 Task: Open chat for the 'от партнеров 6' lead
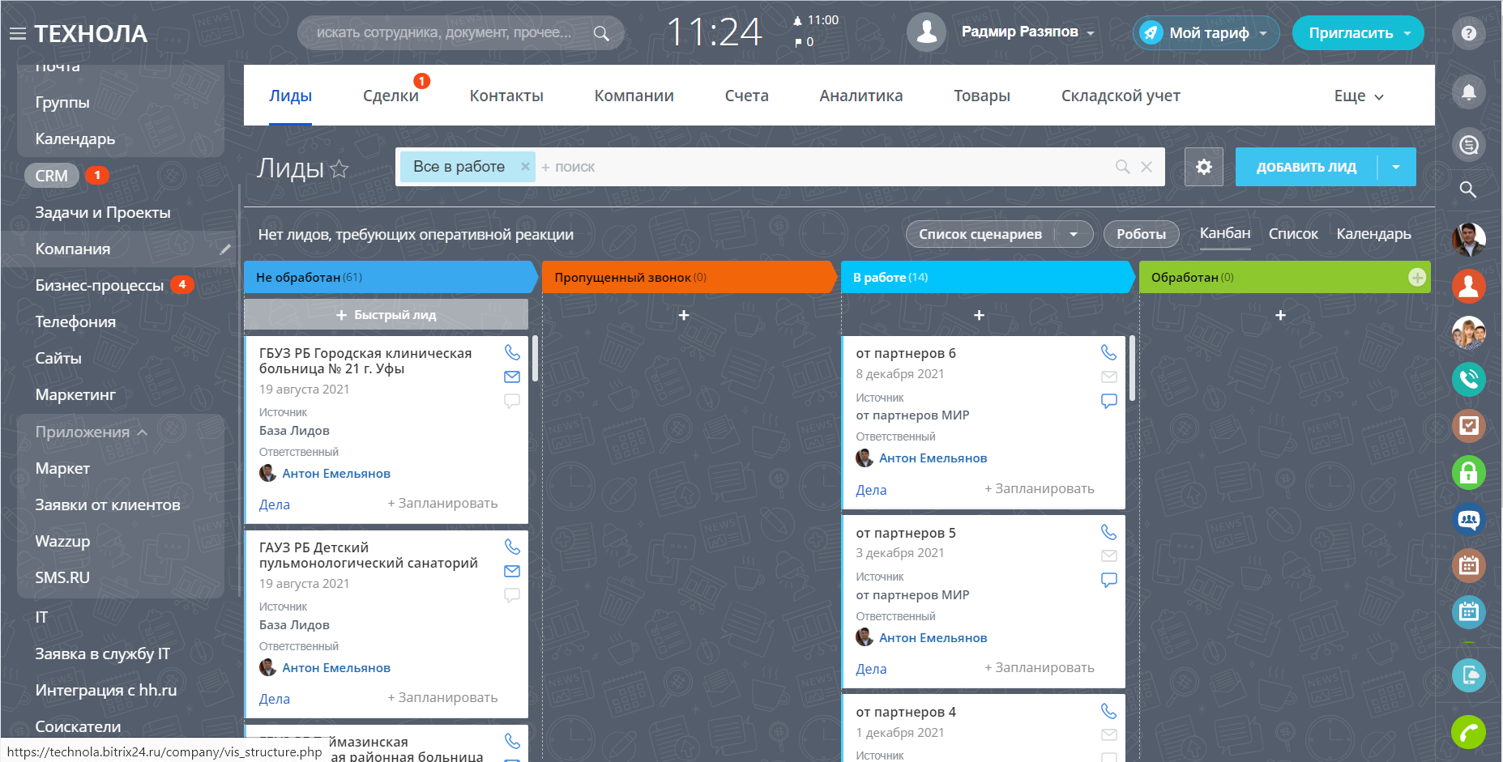click(1109, 401)
